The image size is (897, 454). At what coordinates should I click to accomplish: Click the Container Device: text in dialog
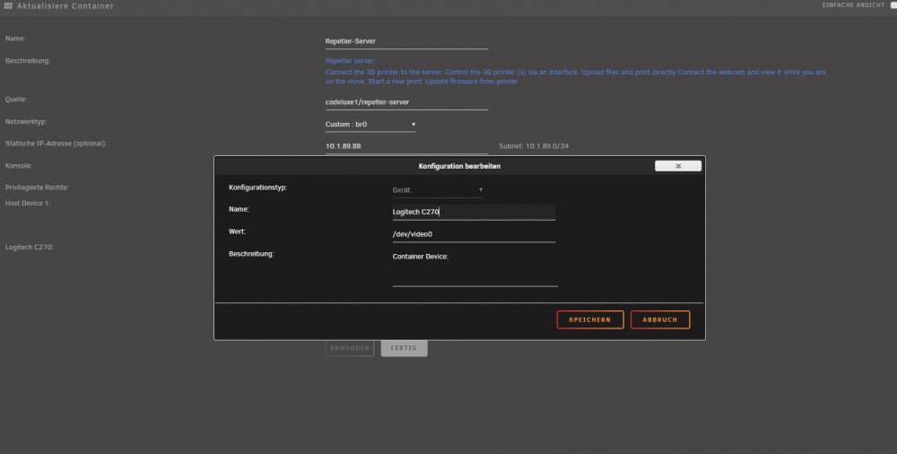click(x=421, y=257)
